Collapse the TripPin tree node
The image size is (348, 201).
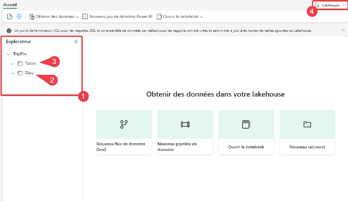[8, 54]
